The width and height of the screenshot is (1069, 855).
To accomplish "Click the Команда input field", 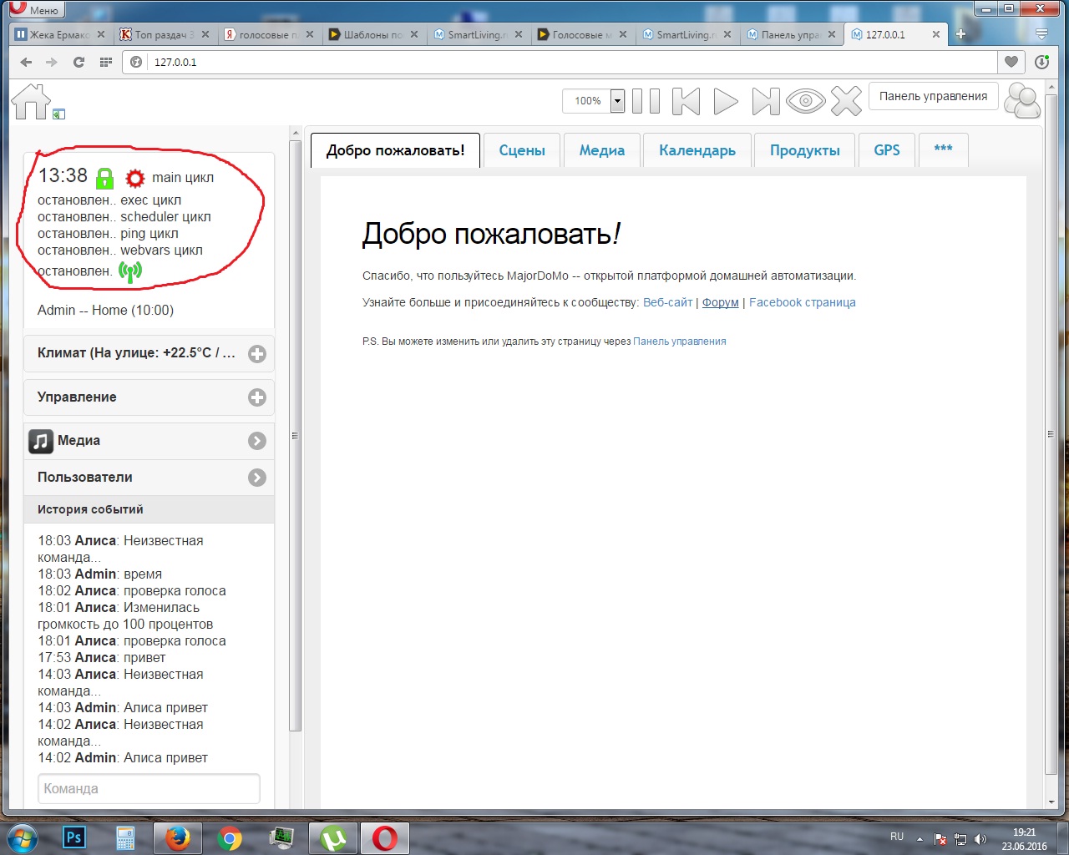I will (x=149, y=788).
